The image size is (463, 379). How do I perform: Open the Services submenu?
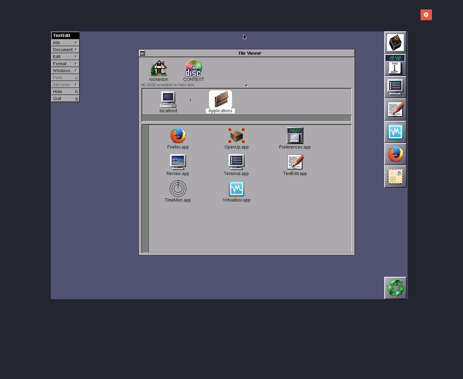click(x=65, y=84)
